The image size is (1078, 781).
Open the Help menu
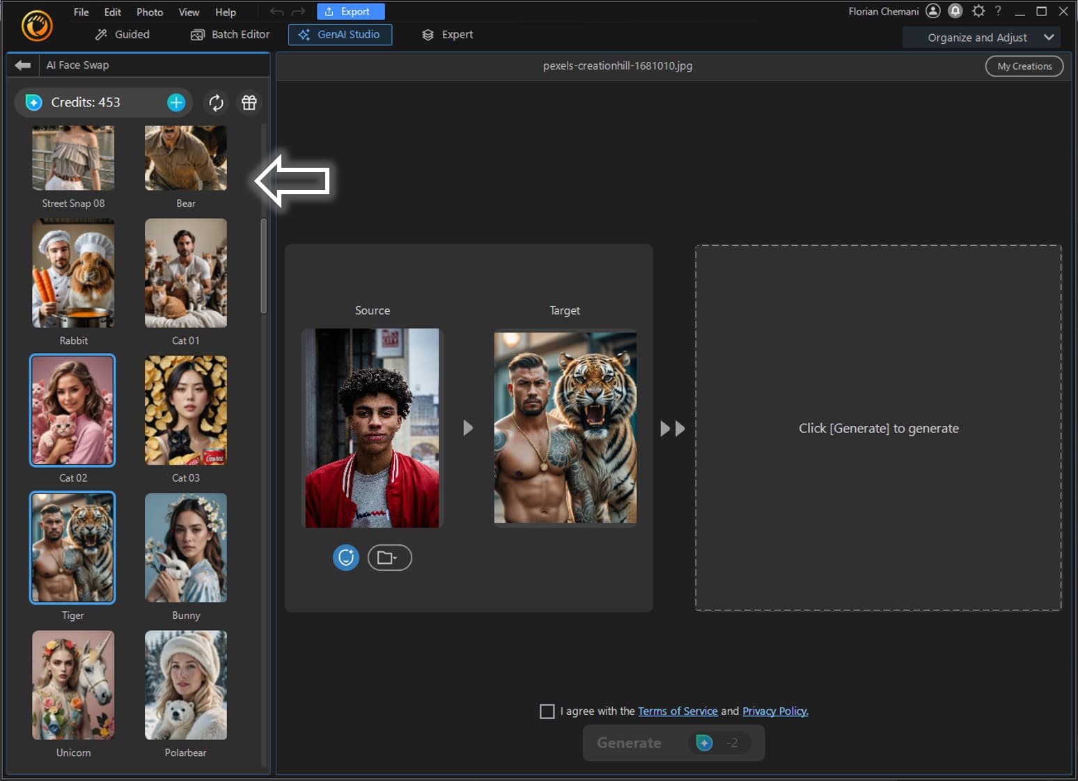(225, 12)
